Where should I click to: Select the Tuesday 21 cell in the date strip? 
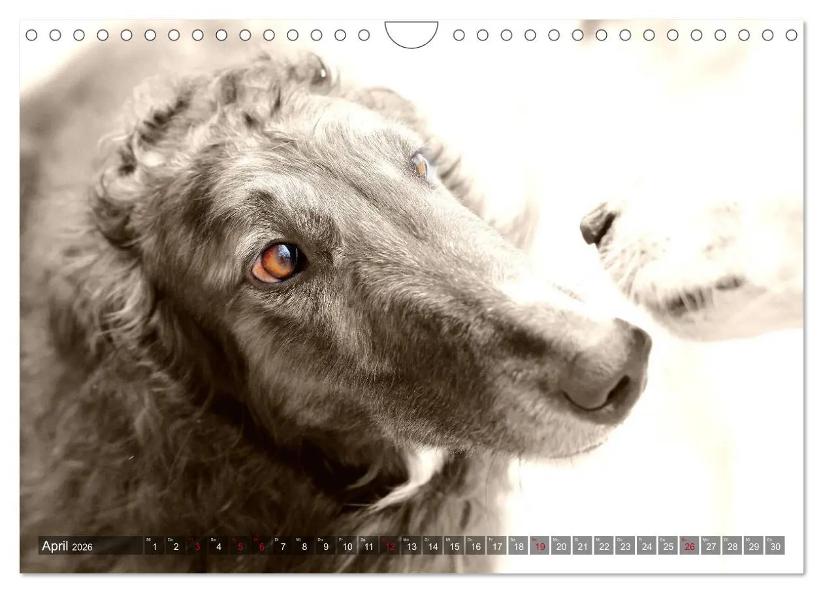click(x=581, y=546)
